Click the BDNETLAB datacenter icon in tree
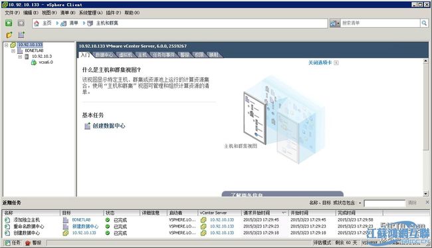The image size is (432, 248). 20,51
